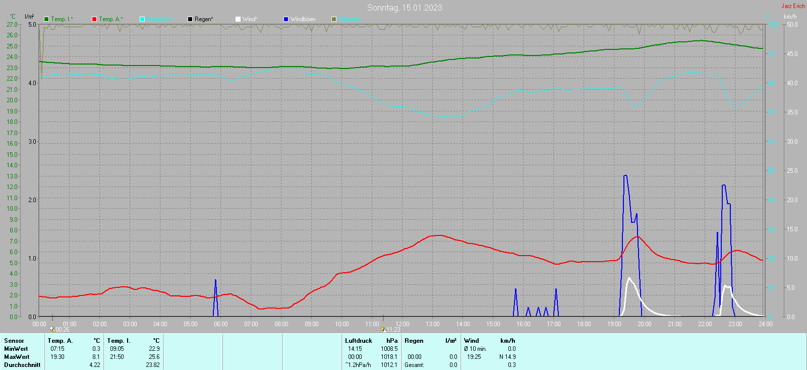807x370 pixels.
Task: Click the red 'Jarz Erich' name text
Action: coord(793,6)
